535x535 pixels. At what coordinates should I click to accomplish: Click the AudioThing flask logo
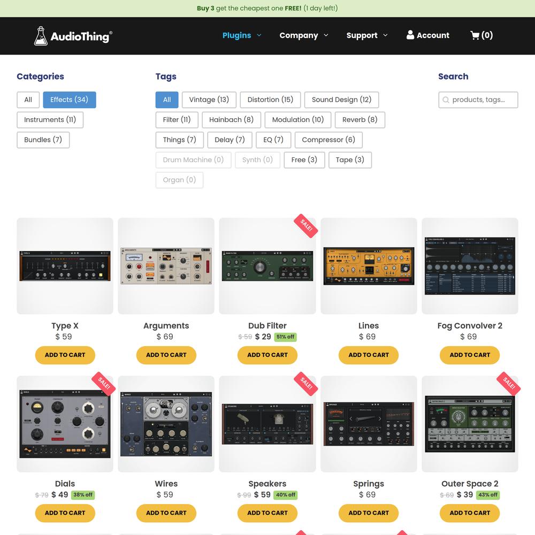[41, 36]
